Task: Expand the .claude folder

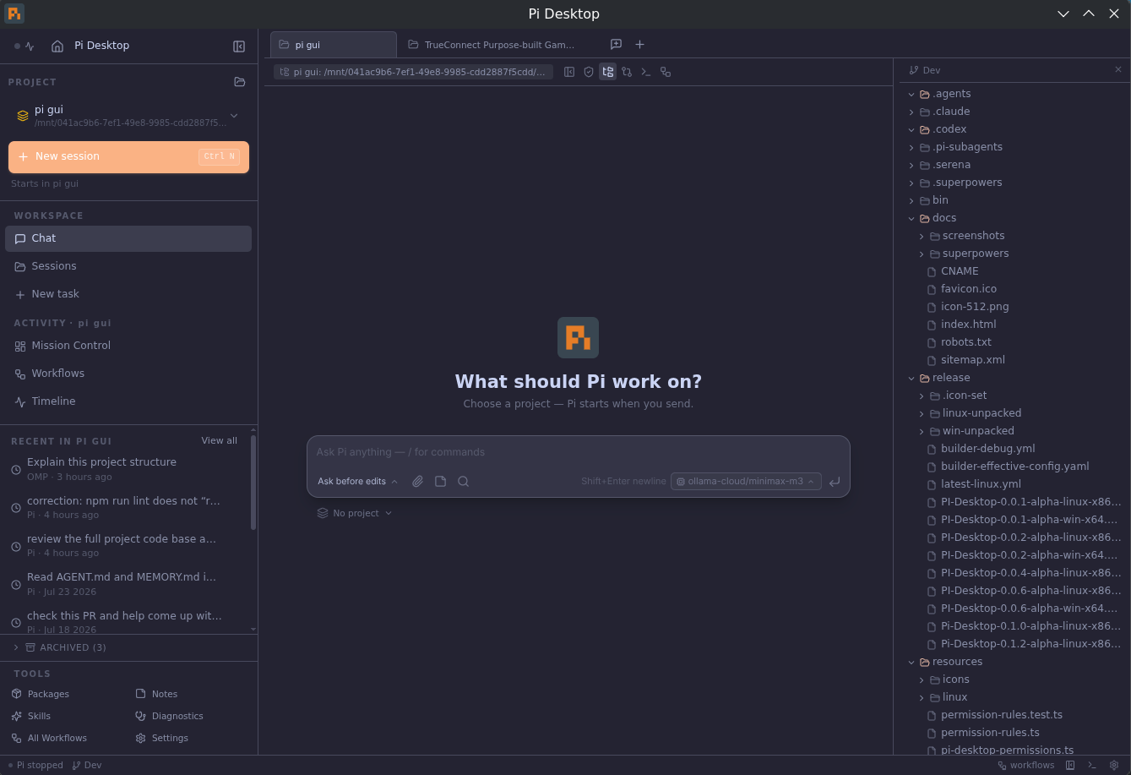Action: [x=911, y=112]
